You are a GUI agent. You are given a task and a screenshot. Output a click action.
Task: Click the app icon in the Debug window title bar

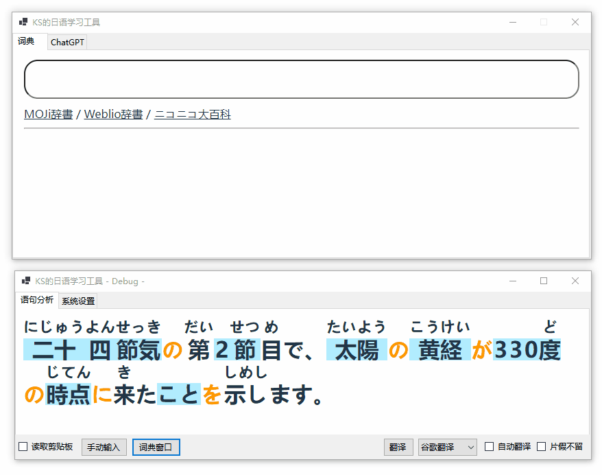point(26,281)
